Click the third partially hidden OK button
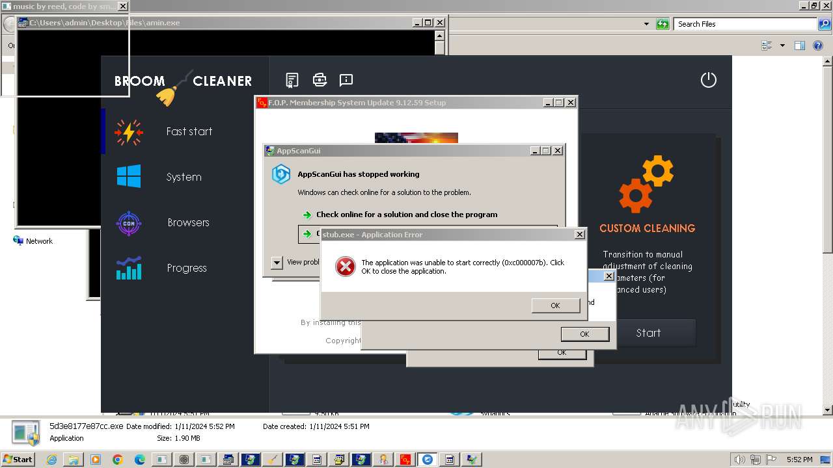833x468 pixels. tap(562, 353)
